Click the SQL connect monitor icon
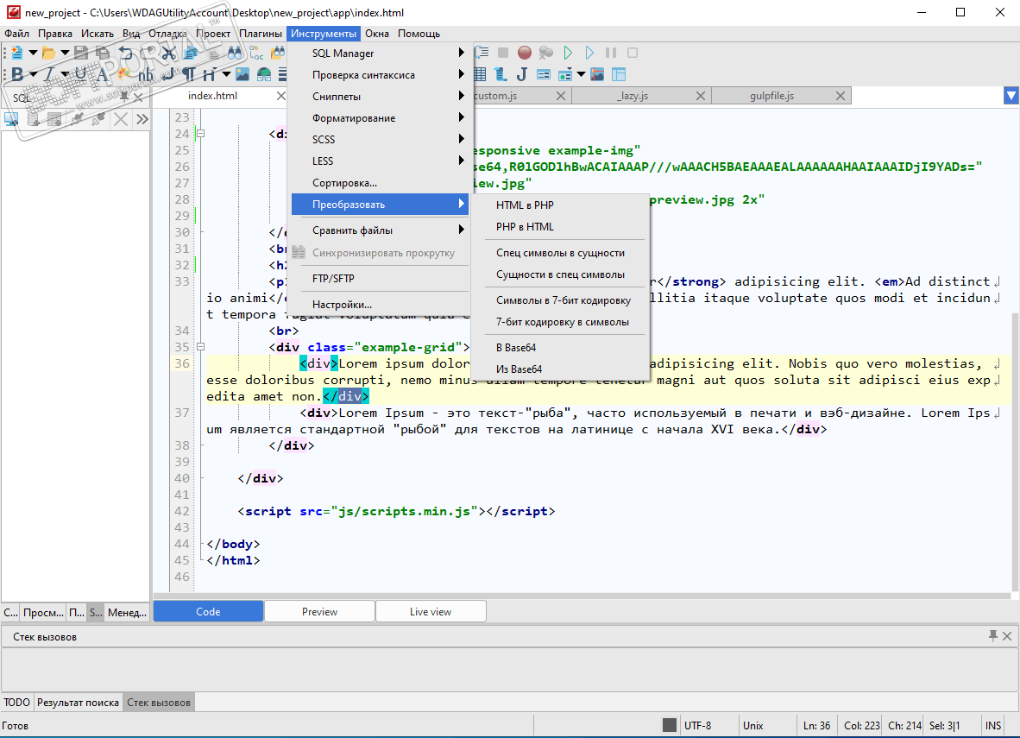This screenshot has width=1020, height=738. 12,119
